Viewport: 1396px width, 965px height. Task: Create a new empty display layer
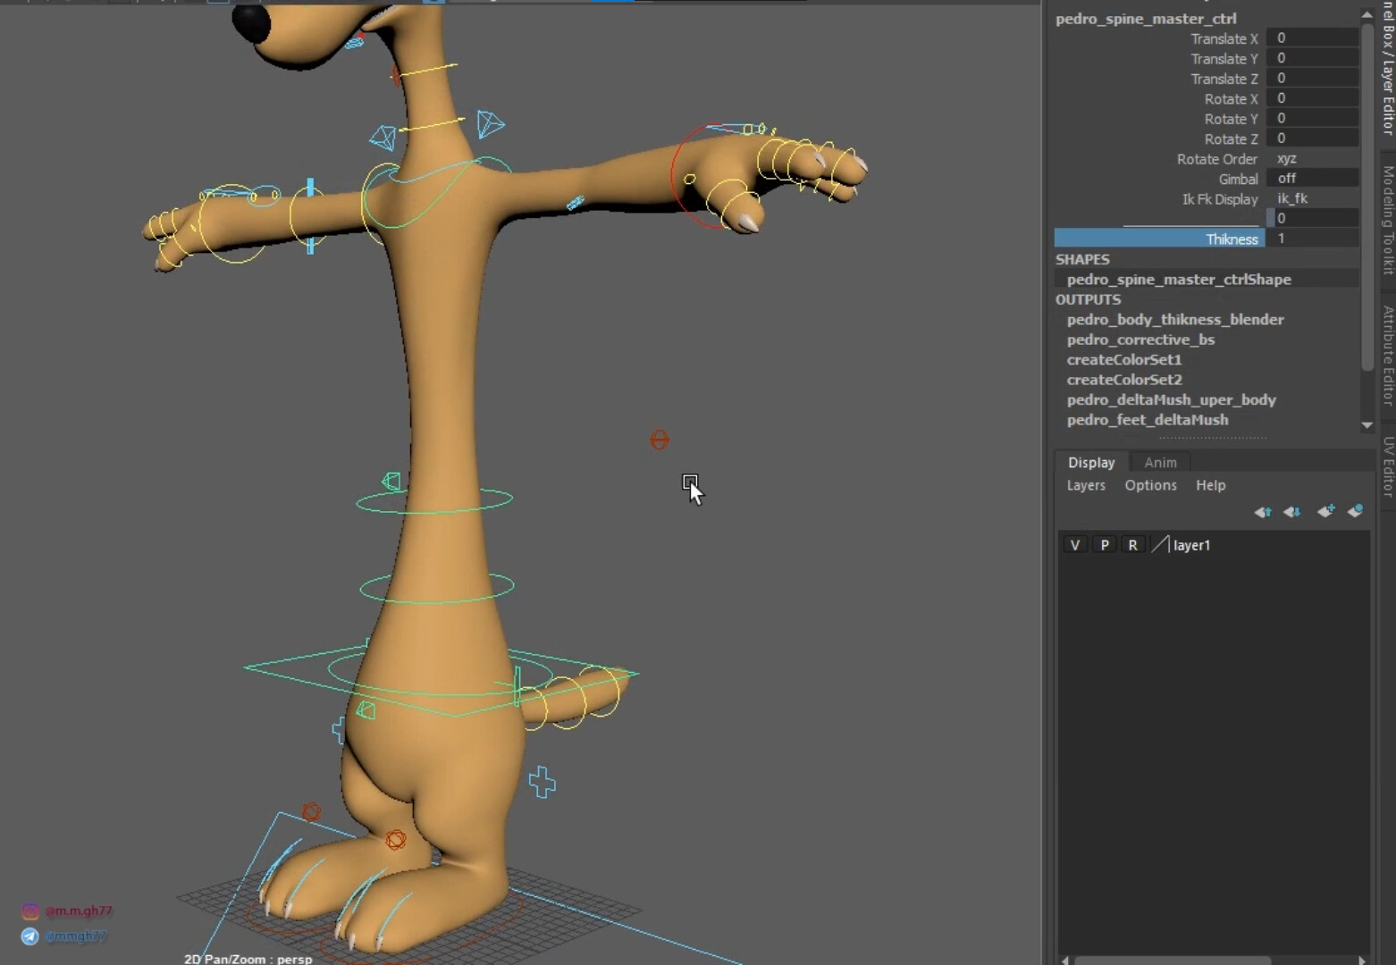click(1325, 511)
